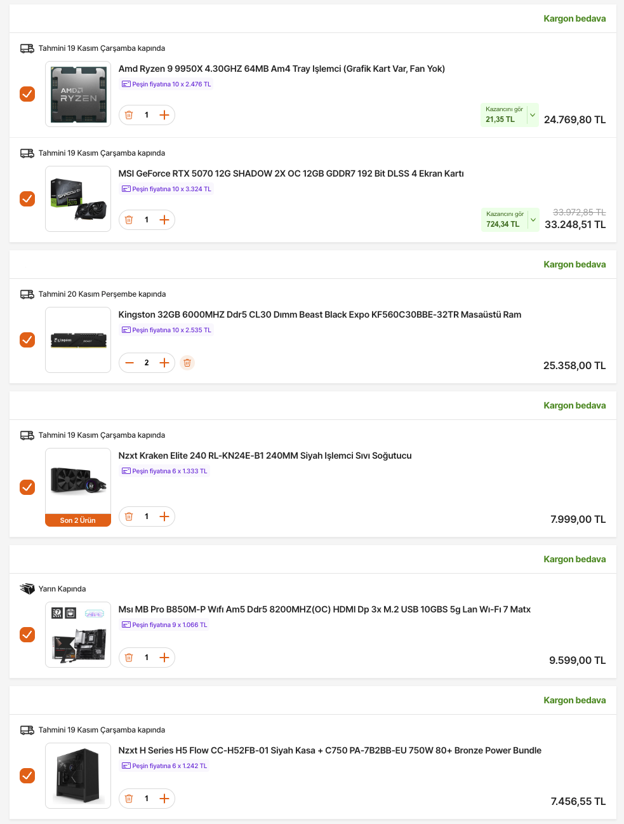Increase Nzxt H5 Flow bundle quantity

coord(164,799)
